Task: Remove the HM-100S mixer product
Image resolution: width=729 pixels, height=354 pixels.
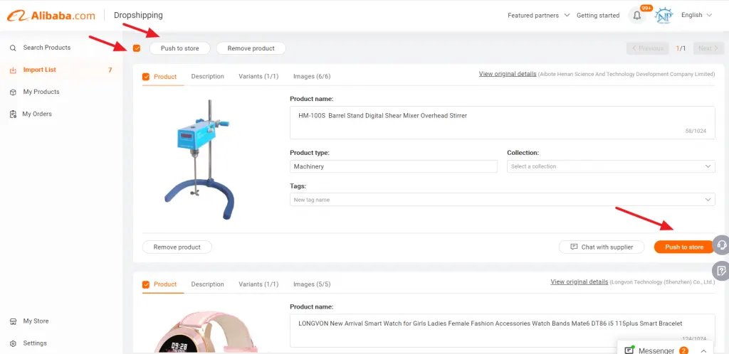Action: coord(177,247)
